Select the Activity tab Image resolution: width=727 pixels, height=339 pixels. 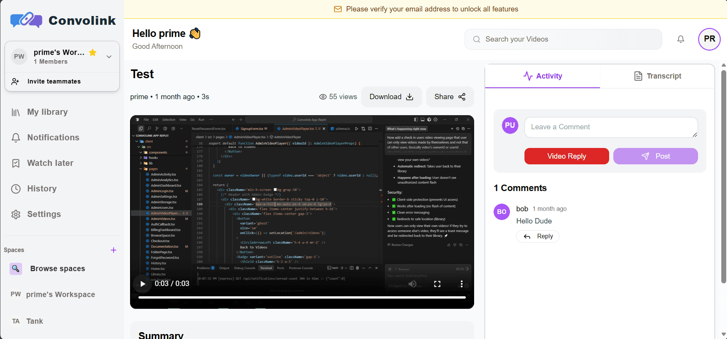tap(542, 76)
